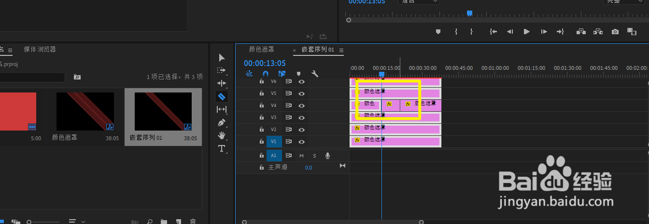Screen dimensions: 649x224
Task: Solo audio track A1
Action: click(314, 155)
